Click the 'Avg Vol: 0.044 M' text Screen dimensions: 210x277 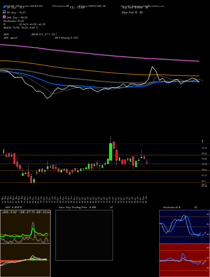pyautogui.click(x=135, y=8)
